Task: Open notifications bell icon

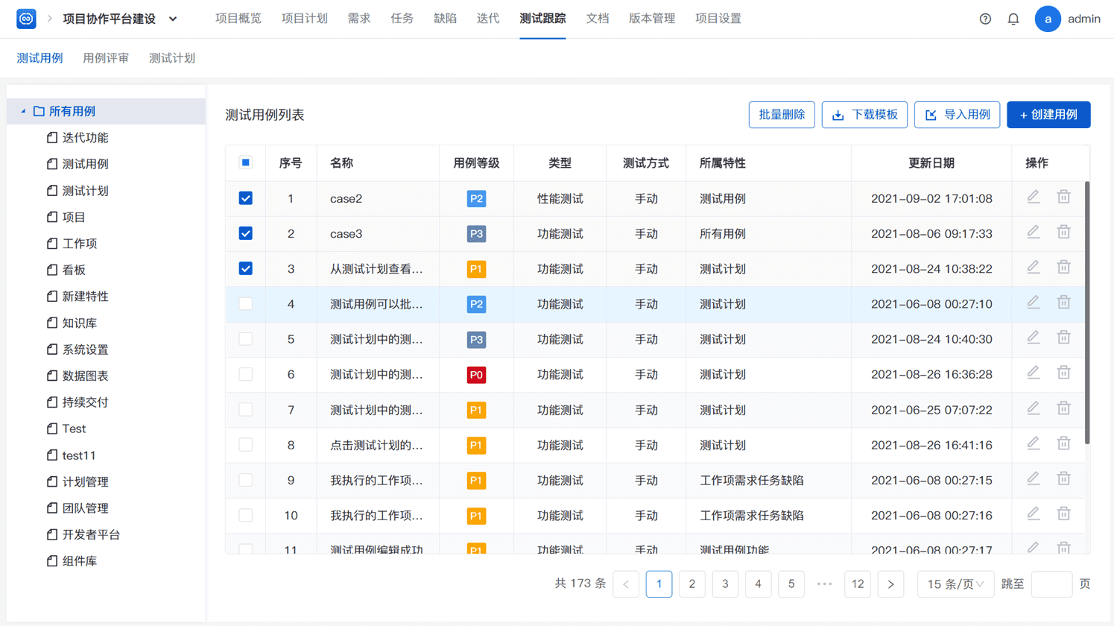Action: pos(1013,19)
